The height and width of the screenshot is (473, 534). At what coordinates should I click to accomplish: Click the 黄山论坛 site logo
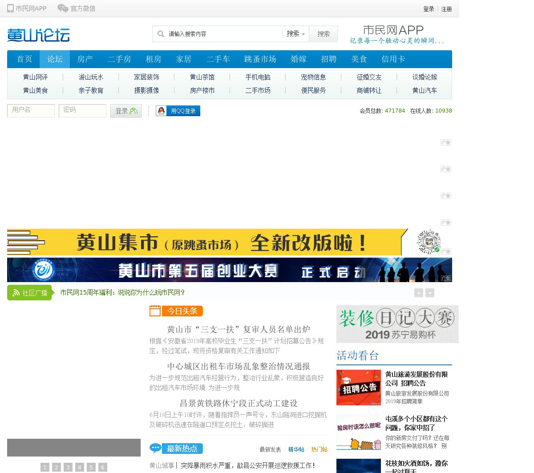click(38, 35)
